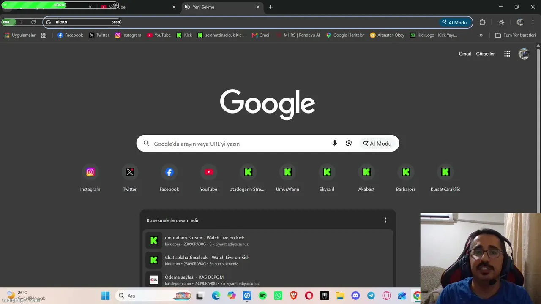This screenshot has height=304, width=541.
Task: Click the AI Modu button in address bar
Action: point(454,22)
